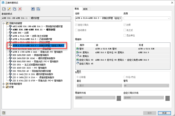The height and width of the screenshot is (116, 175).
Task: Click the 关闭 button
Action: [164, 113]
